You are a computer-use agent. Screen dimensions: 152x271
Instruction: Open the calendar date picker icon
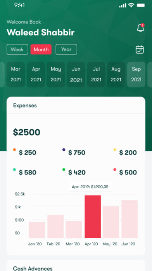click(x=140, y=49)
